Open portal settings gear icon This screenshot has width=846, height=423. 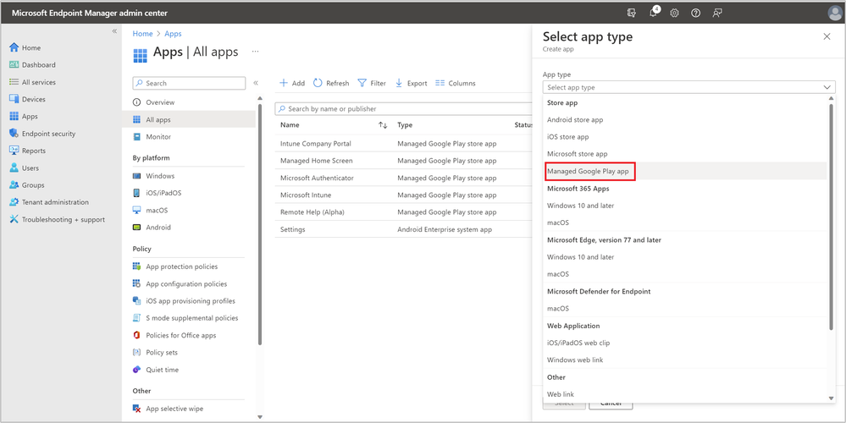pyautogui.click(x=674, y=13)
